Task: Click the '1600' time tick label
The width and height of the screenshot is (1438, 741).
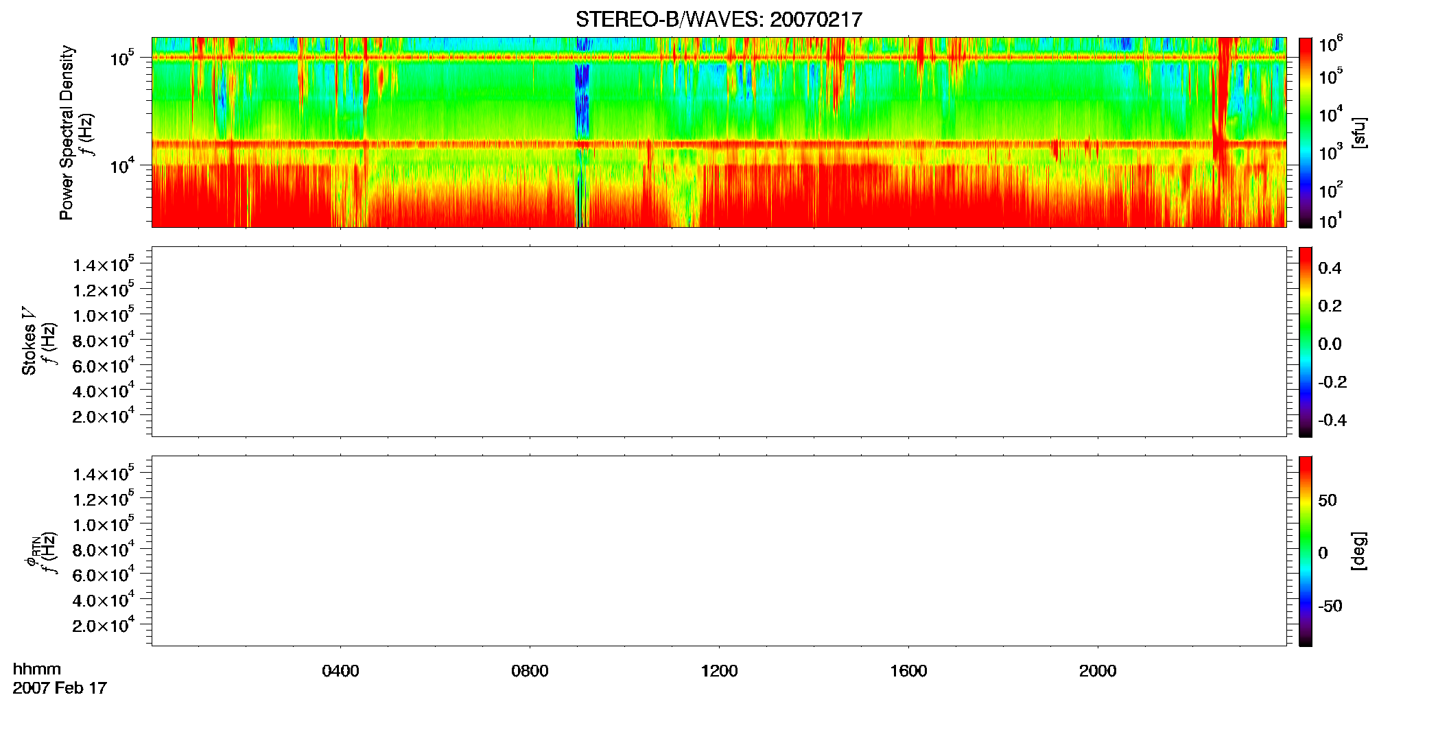Action: point(908,671)
